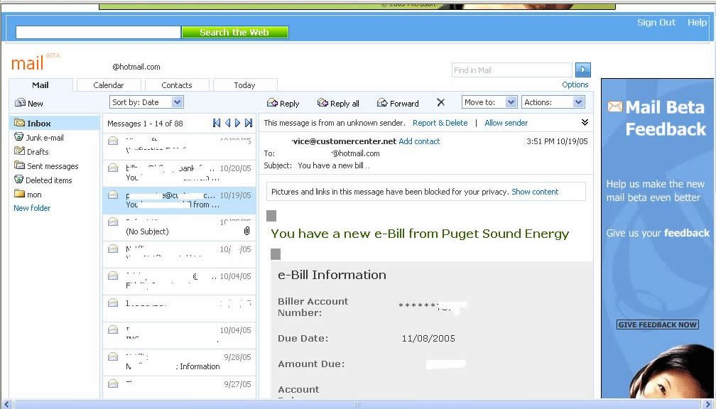Click envelope icon of 9/28/05 message
This screenshot has width=716, height=409.
[113, 356]
